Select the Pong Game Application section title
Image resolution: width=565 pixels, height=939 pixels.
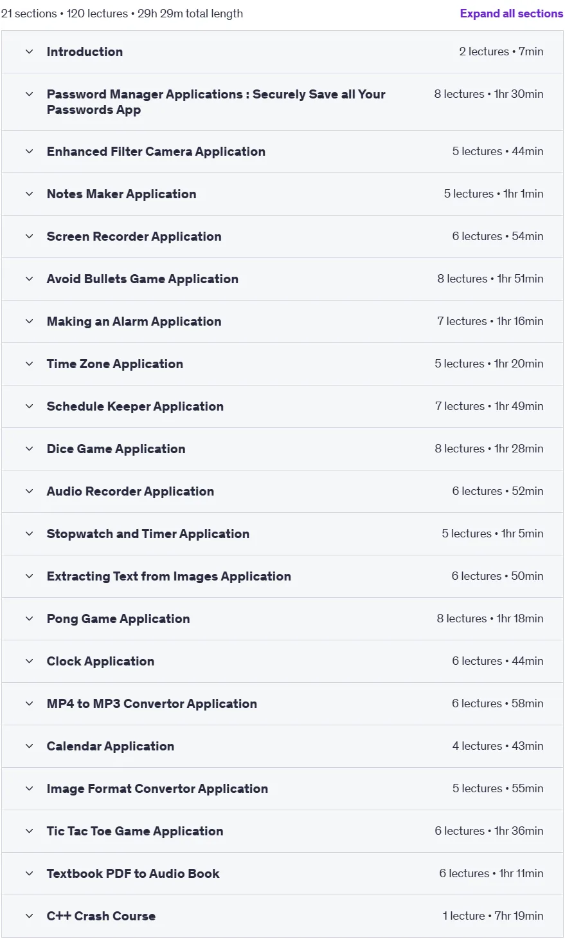coord(118,619)
